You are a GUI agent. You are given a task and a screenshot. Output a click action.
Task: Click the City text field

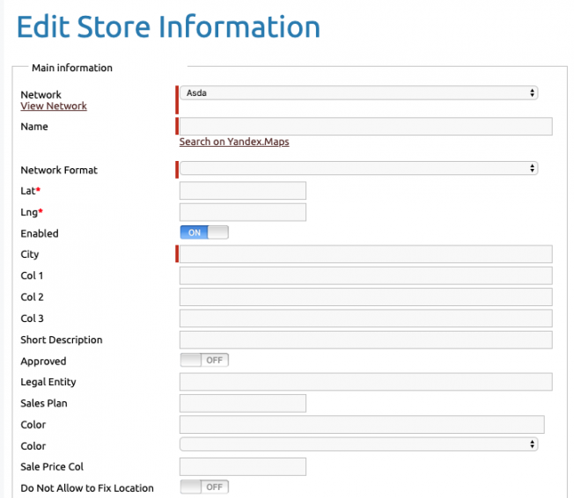click(366, 254)
